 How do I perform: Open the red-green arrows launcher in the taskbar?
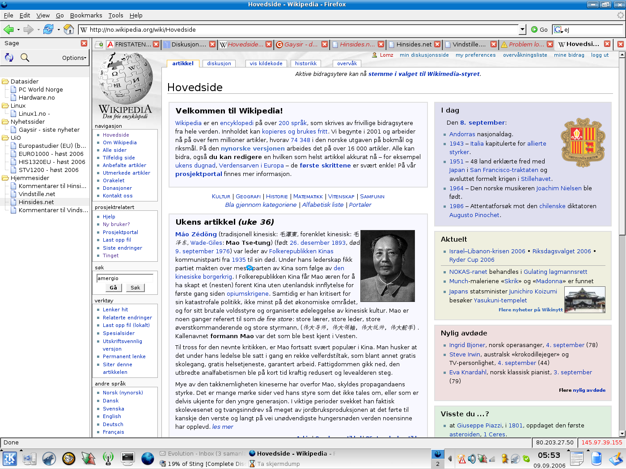point(88,459)
